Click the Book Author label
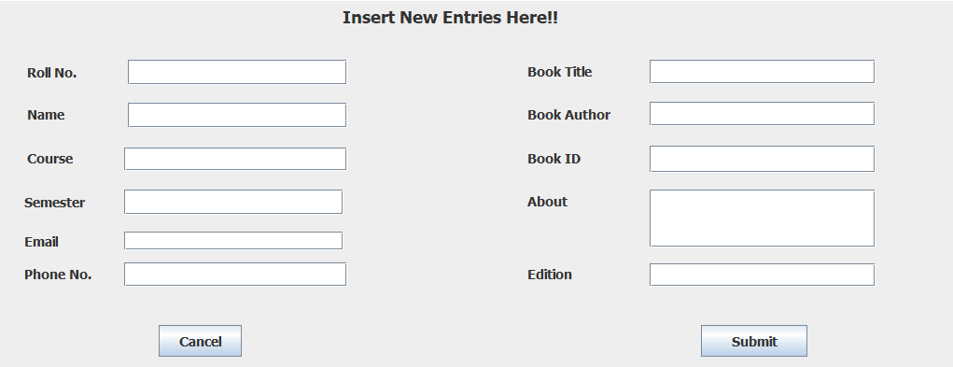The height and width of the screenshot is (367, 953). pos(568,115)
